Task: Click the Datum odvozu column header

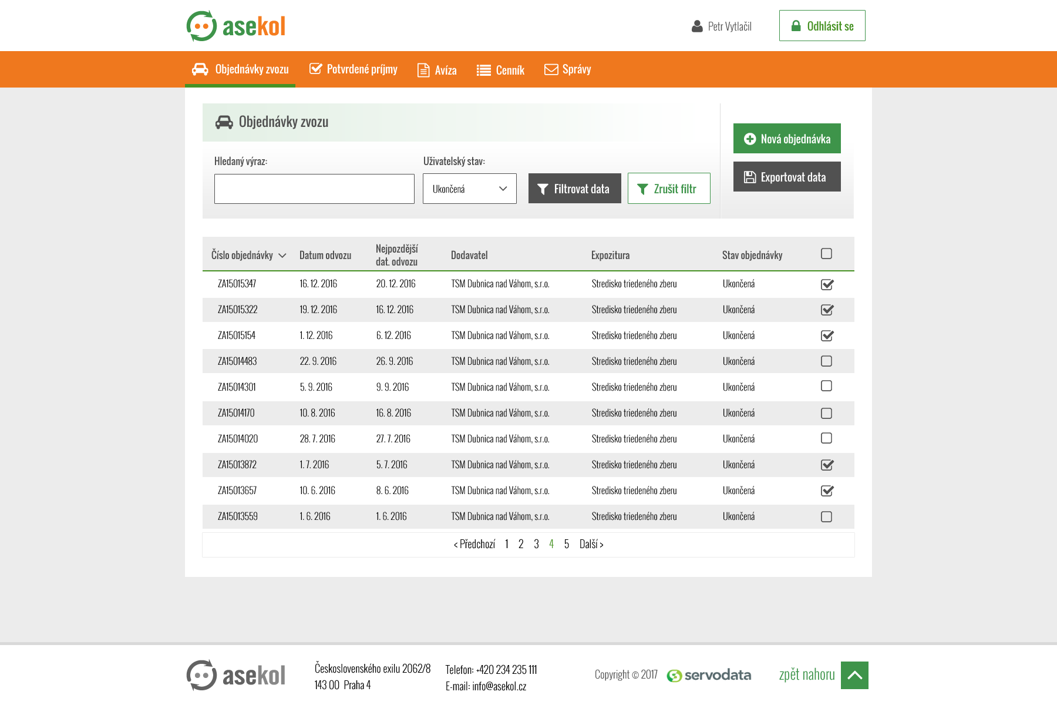Action: pos(325,256)
